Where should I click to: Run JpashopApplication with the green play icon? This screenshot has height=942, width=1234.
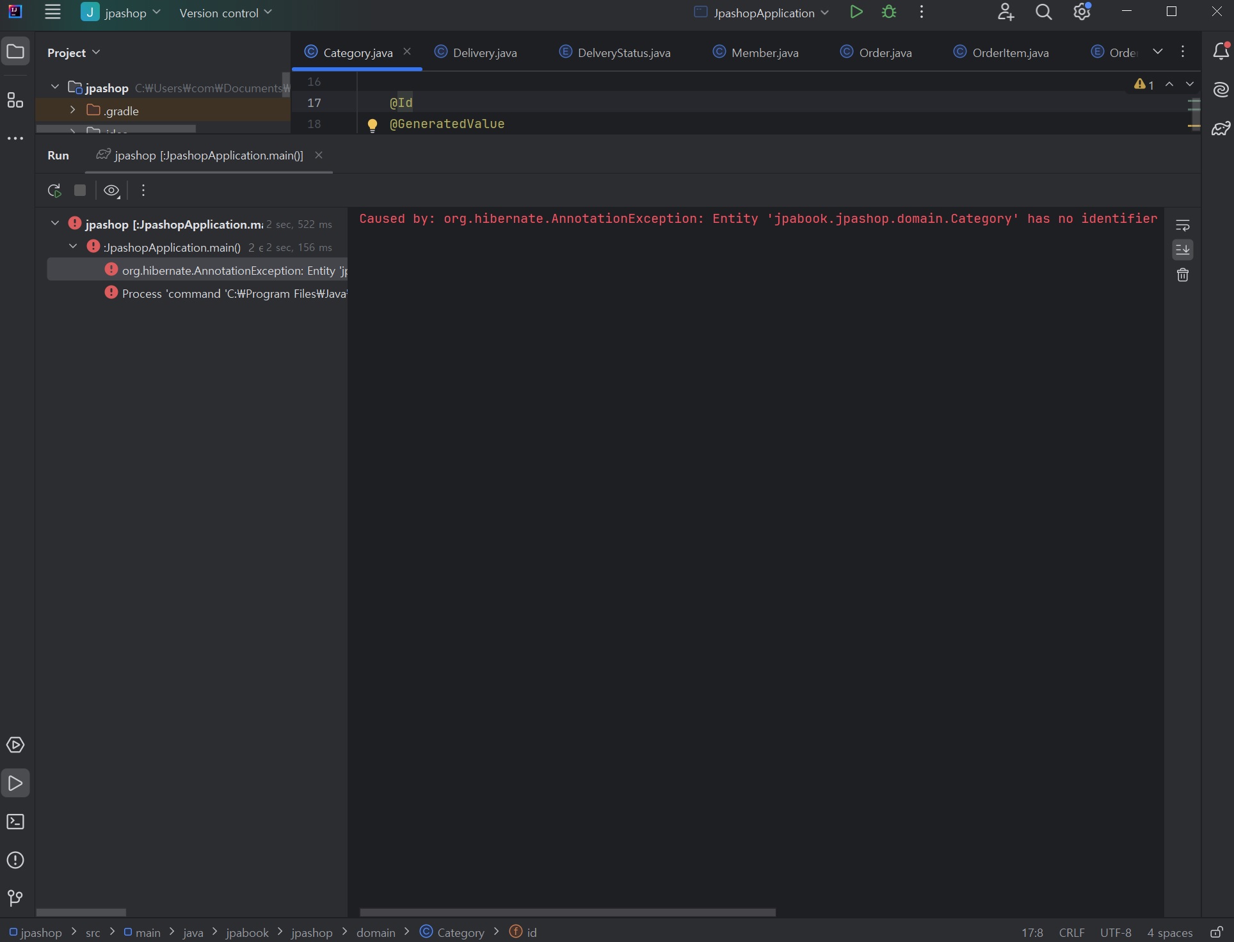856,12
